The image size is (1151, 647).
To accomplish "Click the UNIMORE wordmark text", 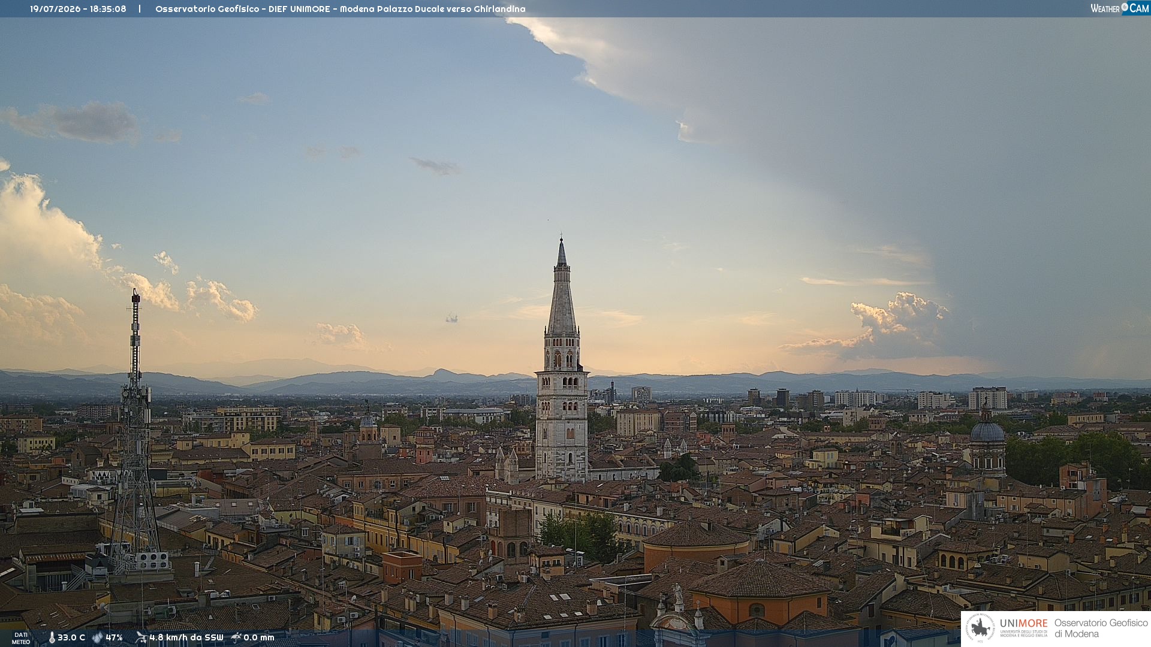I will click(x=1024, y=624).
